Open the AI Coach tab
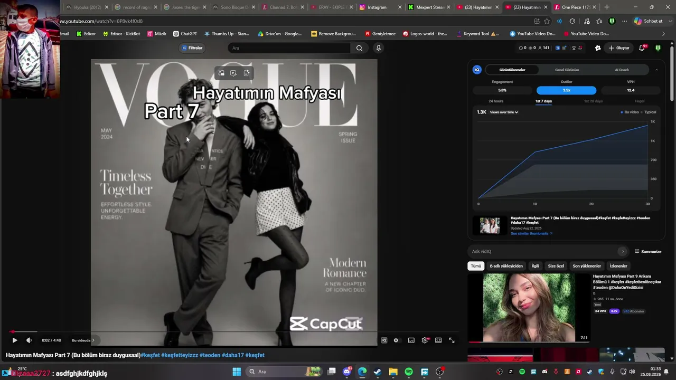This screenshot has width=676, height=380. click(x=622, y=70)
